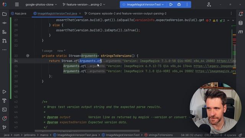Open the Problems tool window
This screenshot has height=138, width=245.
(4, 118)
